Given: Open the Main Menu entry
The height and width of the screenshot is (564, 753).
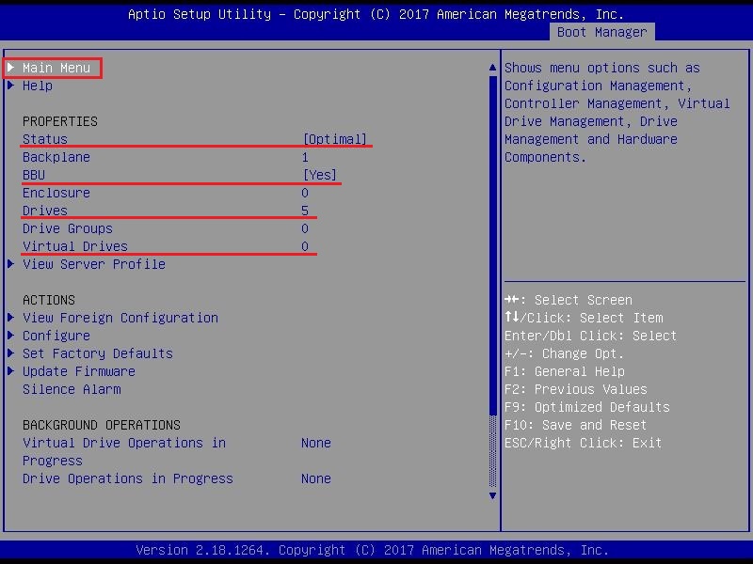Looking at the screenshot, I should [x=56, y=68].
